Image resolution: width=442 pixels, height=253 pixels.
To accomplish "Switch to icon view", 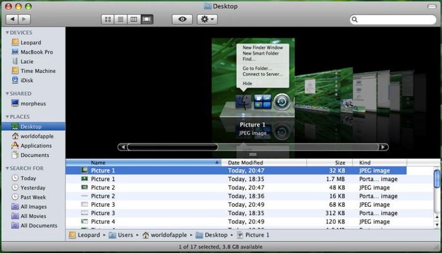I will 108,19.
